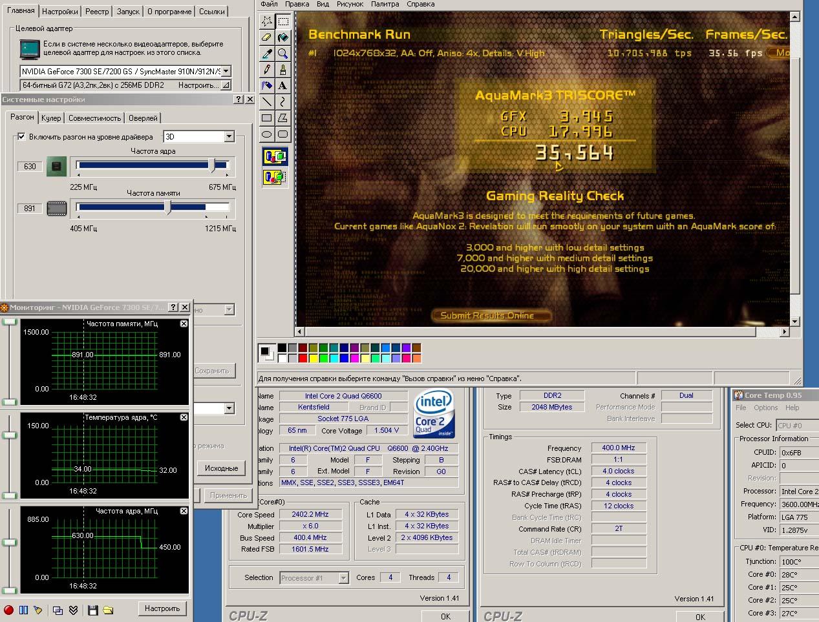Click the red record button in Monitoring

[8, 610]
